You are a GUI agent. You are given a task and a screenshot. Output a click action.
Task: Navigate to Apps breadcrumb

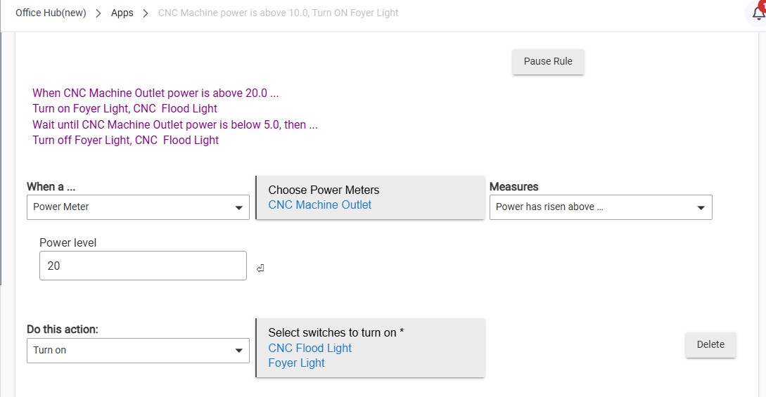122,13
